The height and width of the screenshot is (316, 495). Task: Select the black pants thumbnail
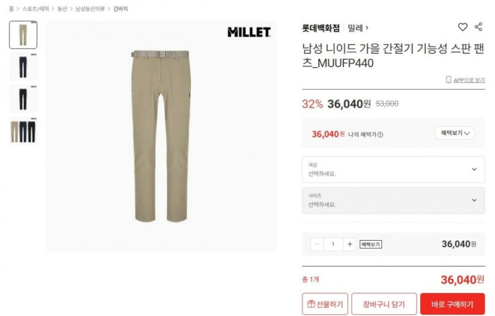(x=23, y=99)
